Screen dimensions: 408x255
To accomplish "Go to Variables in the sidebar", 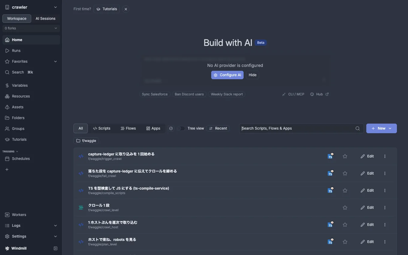I will click(x=31, y=85).
